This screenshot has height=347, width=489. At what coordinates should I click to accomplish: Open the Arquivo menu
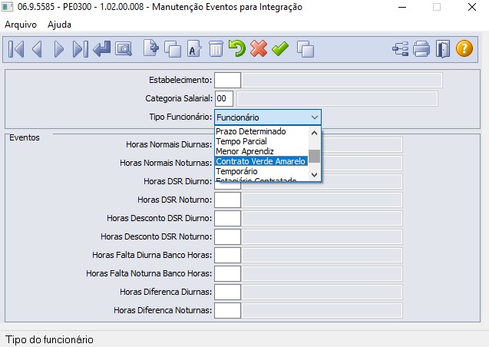[x=21, y=25]
